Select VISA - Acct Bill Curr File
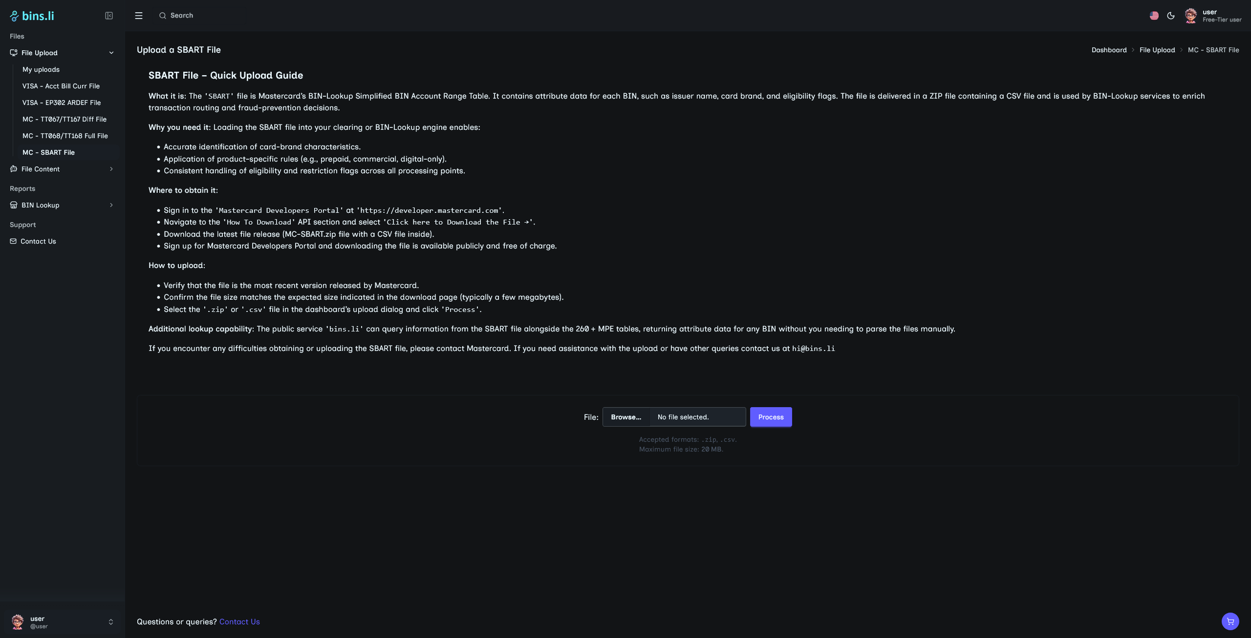The image size is (1251, 638). (61, 86)
